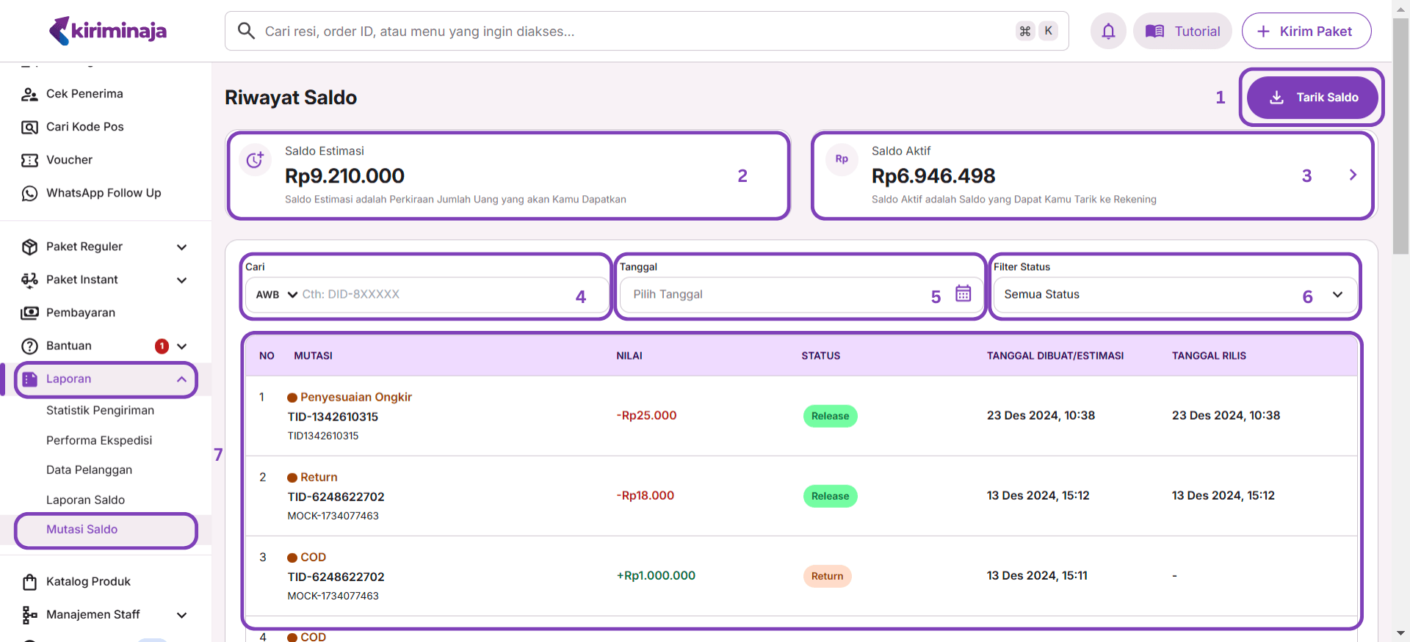Expand the Paket Reguler menu
The height and width of the screenshot is (642, 1410).
pyautogui.click(x=181, y=247)
